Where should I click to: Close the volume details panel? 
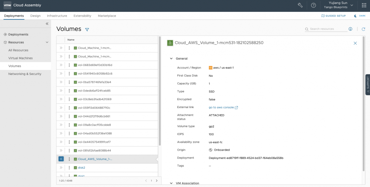click(x=355, y=43)
